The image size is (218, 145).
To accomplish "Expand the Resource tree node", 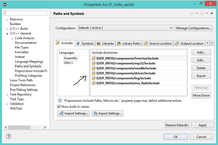I will coord(7,19).
